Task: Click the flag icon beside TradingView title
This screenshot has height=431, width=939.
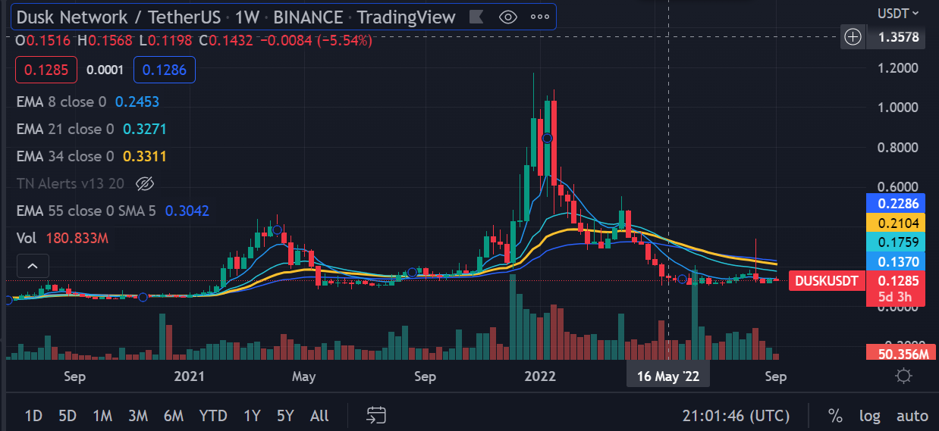Action: 476,17
